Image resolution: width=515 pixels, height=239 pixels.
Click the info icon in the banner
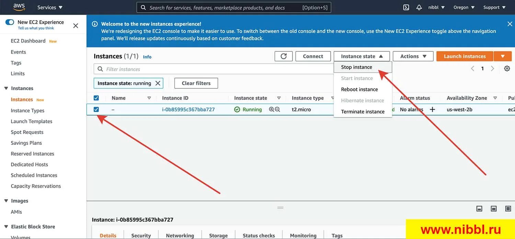(94, 24)
